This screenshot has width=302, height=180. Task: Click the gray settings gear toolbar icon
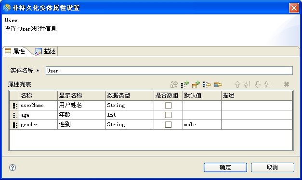pos(174,84)
